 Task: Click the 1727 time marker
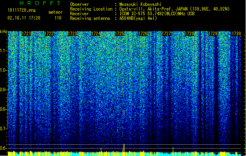coord(166,34)
